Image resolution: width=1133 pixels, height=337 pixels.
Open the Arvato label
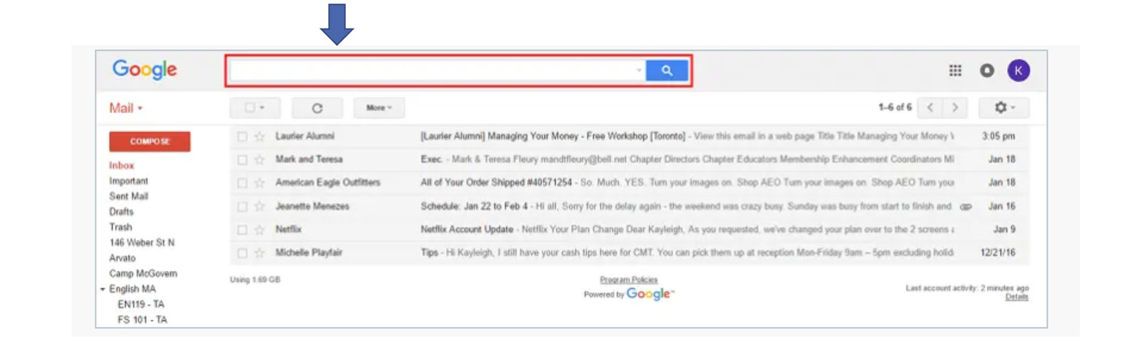pos(122,258)
